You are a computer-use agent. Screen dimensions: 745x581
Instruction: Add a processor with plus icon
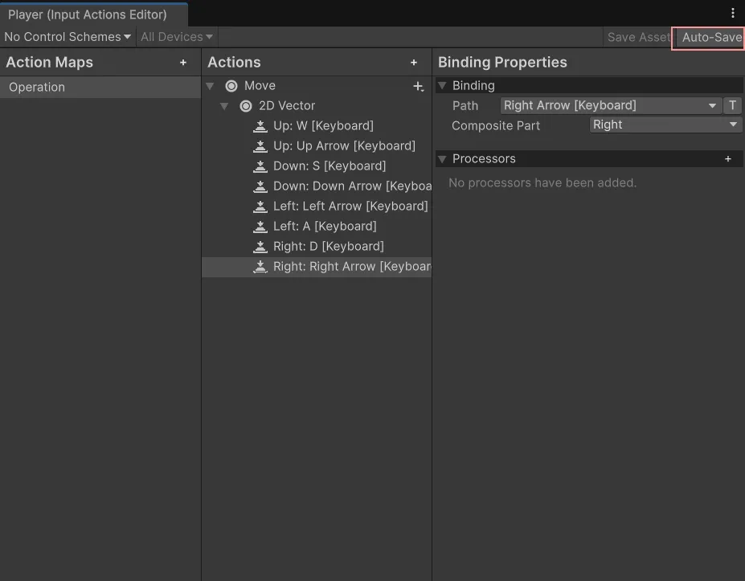pos(728,159)
